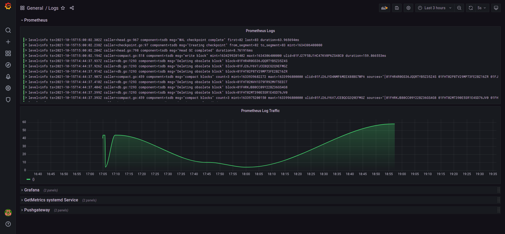Image resolution: width=505 pixels, height=234 pixels.
Task: Open Explore compass icon
Action: point(8,65)
